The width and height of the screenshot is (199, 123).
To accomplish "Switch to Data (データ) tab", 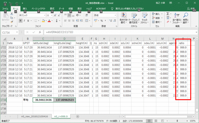I will [62, 9].
